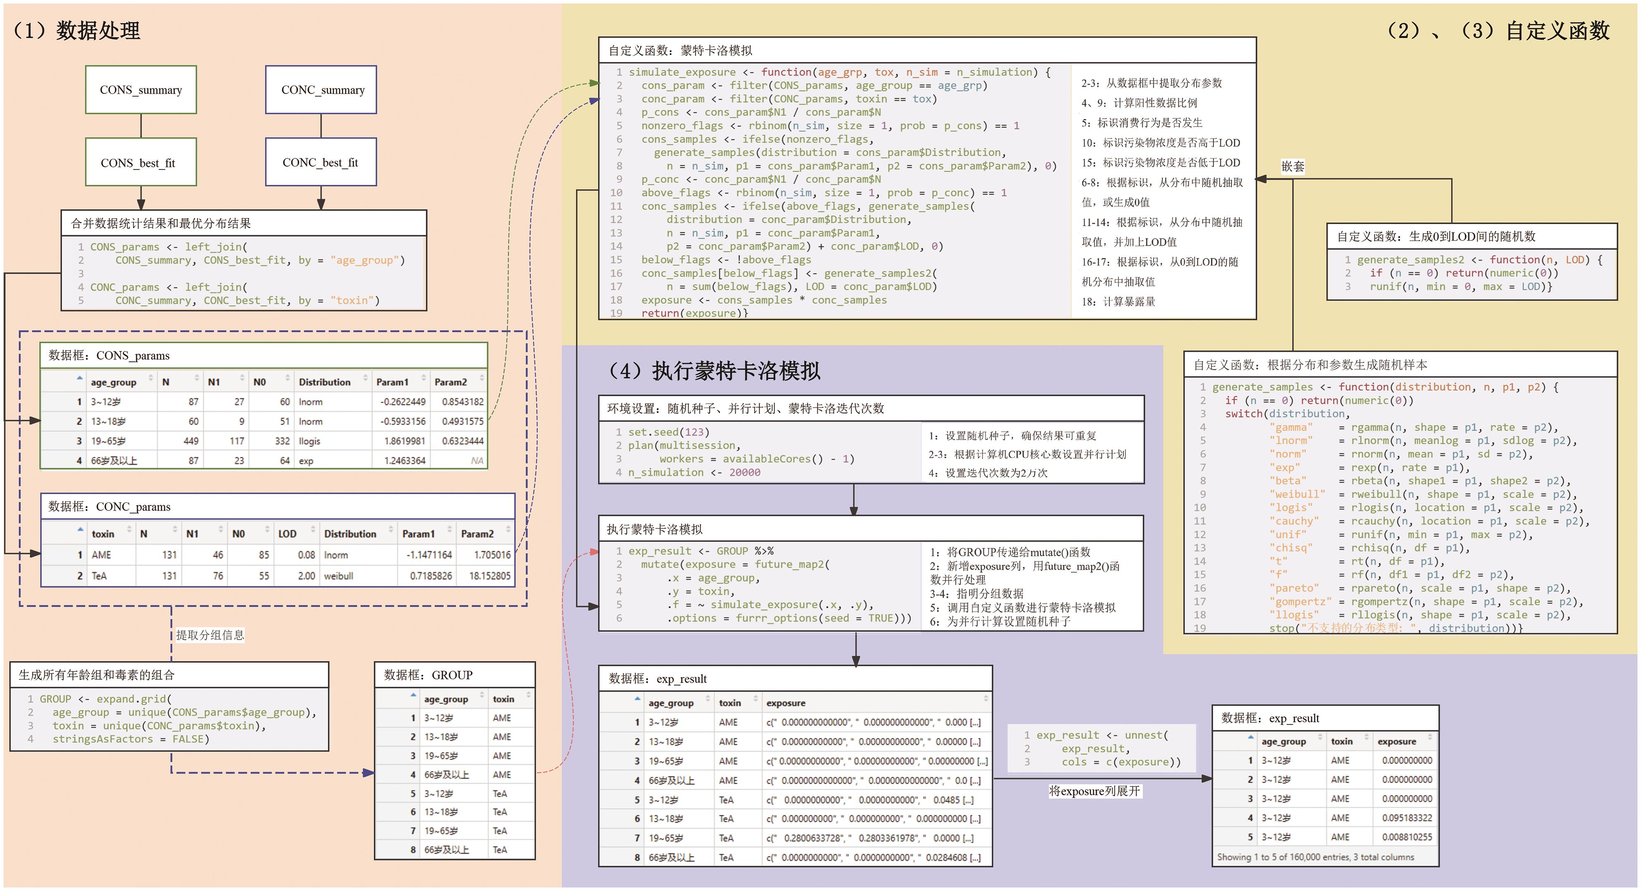Screen dimensions: 1641x891
Task: Sort CONS_params by age_group using its sort arrows
Action: point(151,378)
